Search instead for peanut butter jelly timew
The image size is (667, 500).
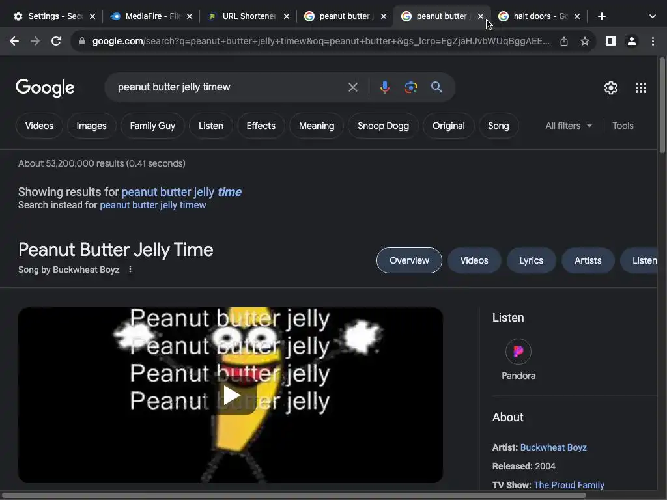[x=152, y=205]
